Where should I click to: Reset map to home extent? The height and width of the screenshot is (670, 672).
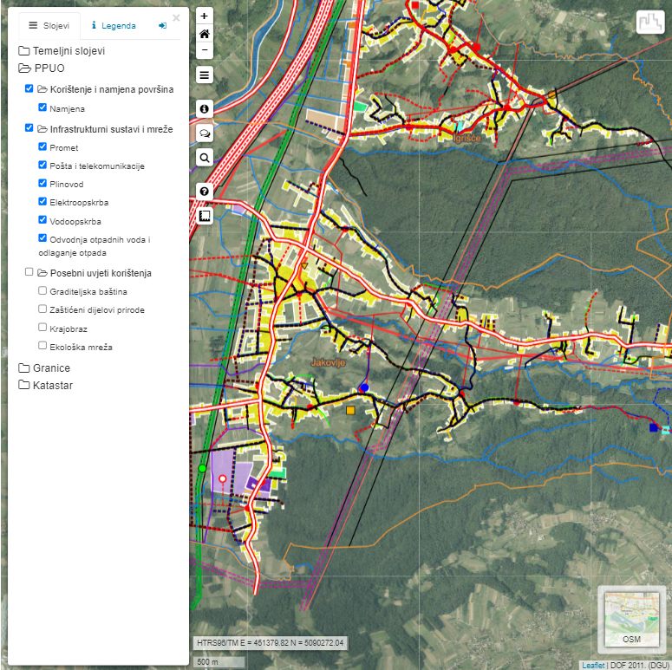pyautogui.click(x=204, y=34)
